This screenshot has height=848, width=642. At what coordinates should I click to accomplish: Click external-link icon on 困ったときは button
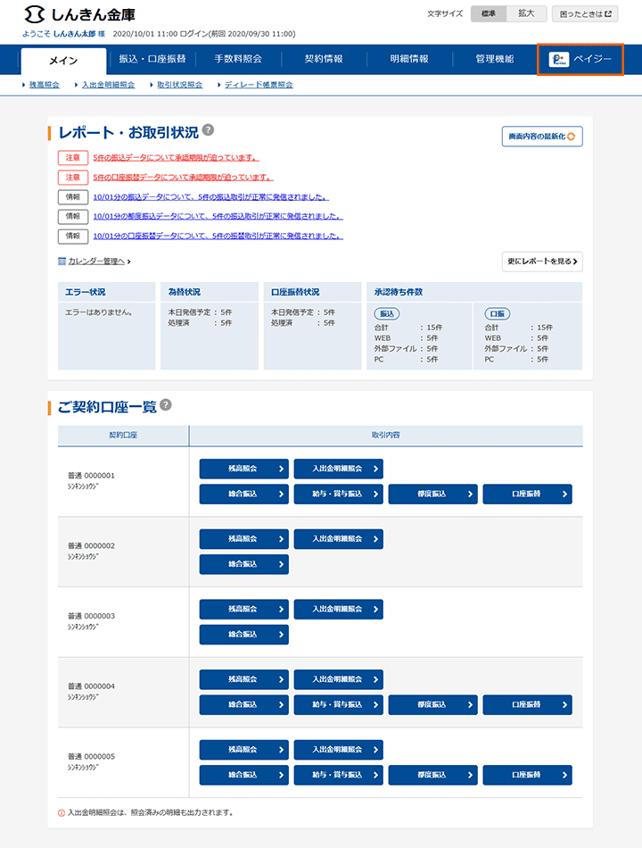pyautogui.click(x=611, y=14)
